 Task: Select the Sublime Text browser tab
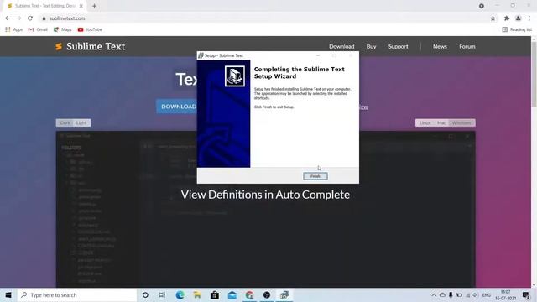44,6
